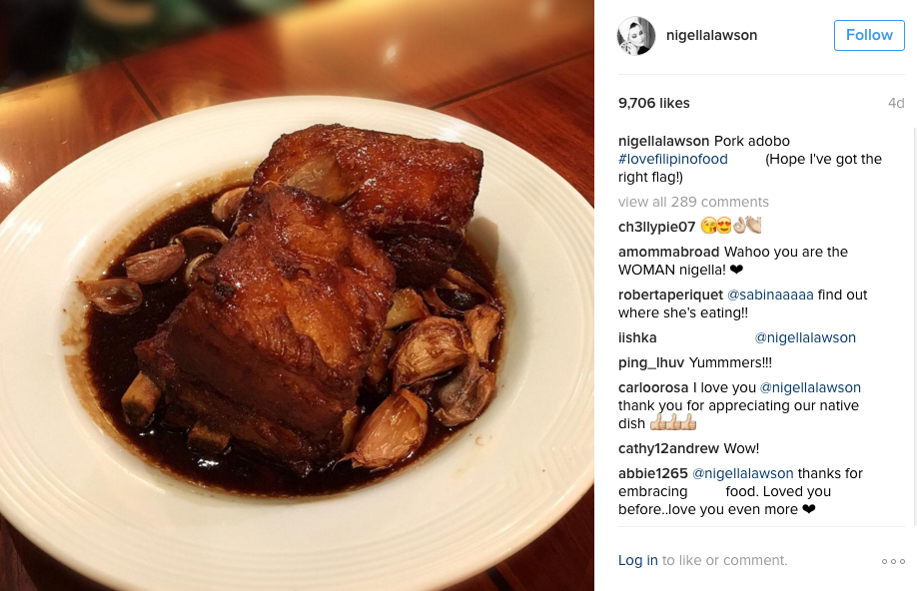
Task: Visit amommabroad's profile from comments
Action: point(668,252)
